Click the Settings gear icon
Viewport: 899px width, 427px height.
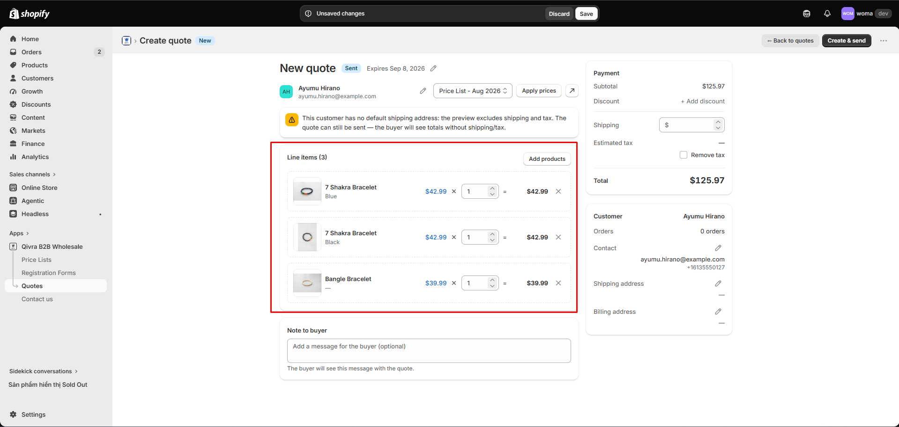tap(13, 414)
